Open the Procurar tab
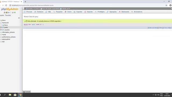The height and width of the screenshot is (97, 172). tap(28, 12)
